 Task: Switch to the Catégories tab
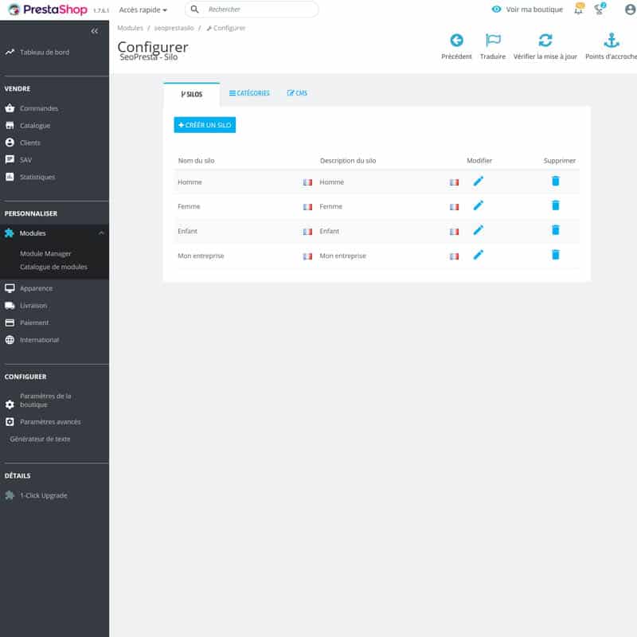(249, 93)
